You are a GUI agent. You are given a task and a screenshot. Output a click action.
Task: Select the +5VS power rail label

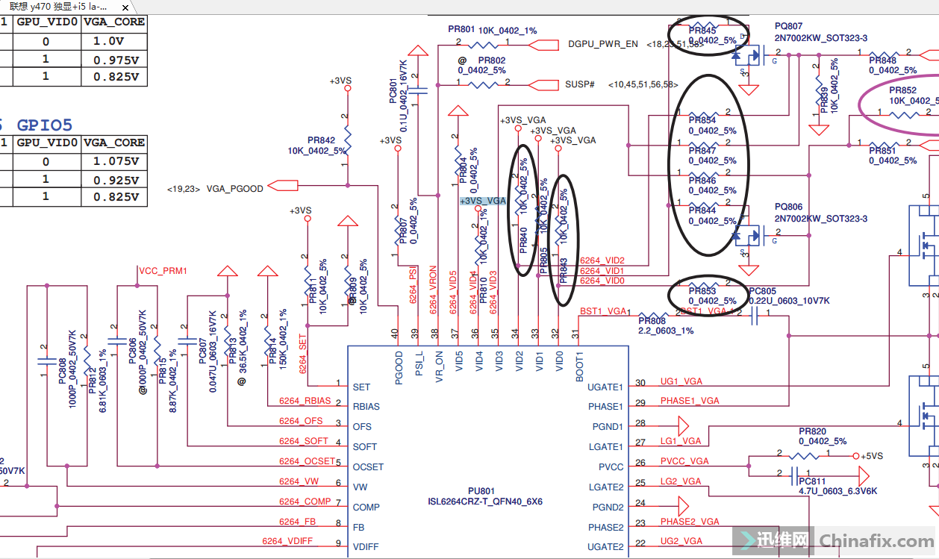871,455
